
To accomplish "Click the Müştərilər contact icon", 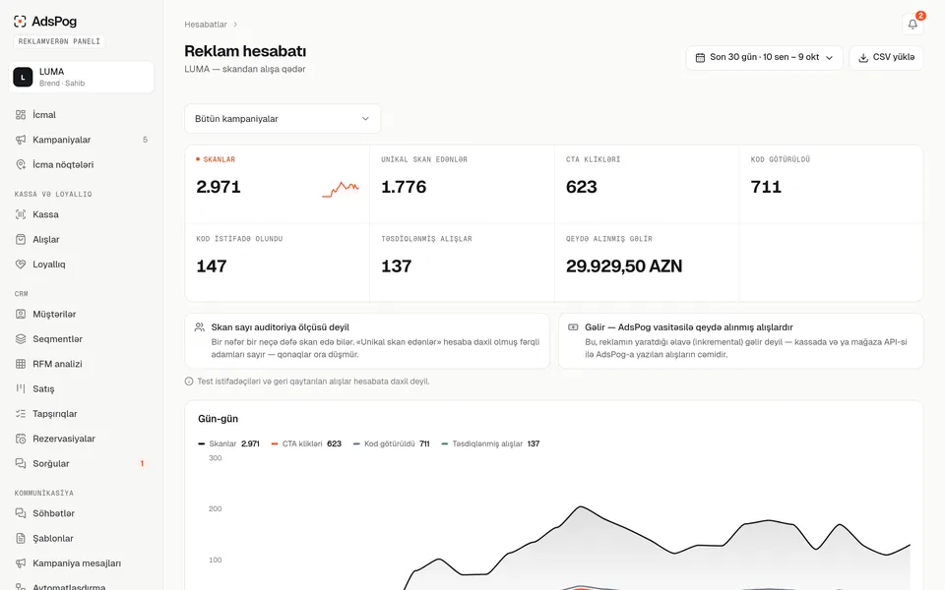I will [x=21, y=315].
